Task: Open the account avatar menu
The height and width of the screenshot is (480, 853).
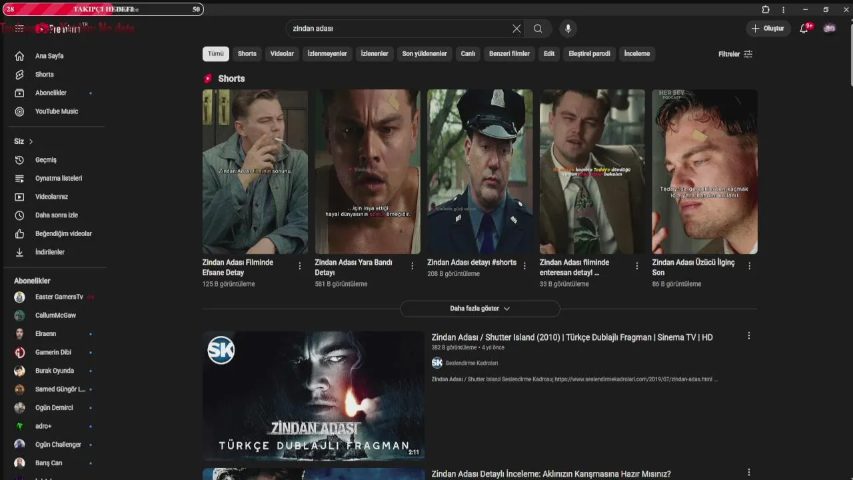Action: 830,29
